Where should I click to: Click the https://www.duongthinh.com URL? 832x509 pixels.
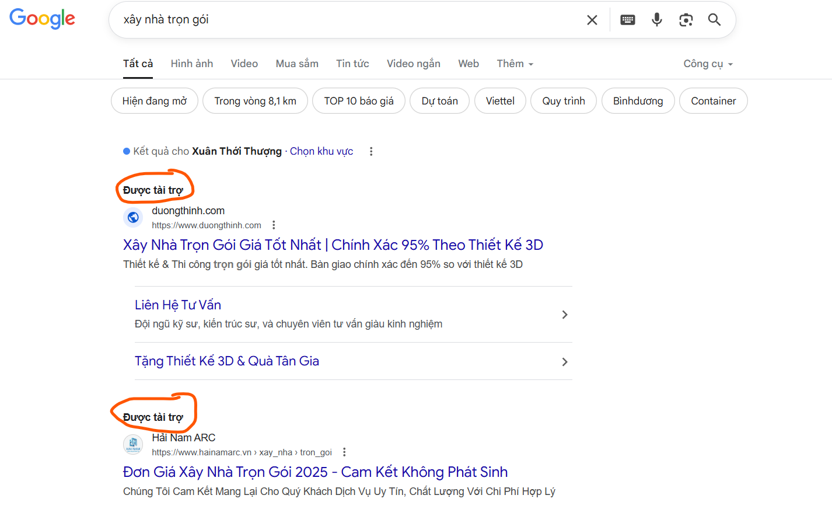207,225
